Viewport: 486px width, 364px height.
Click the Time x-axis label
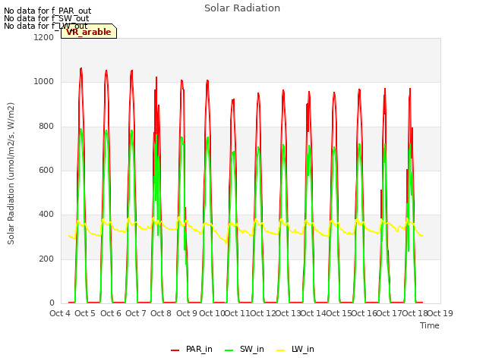tap(430, 325)
